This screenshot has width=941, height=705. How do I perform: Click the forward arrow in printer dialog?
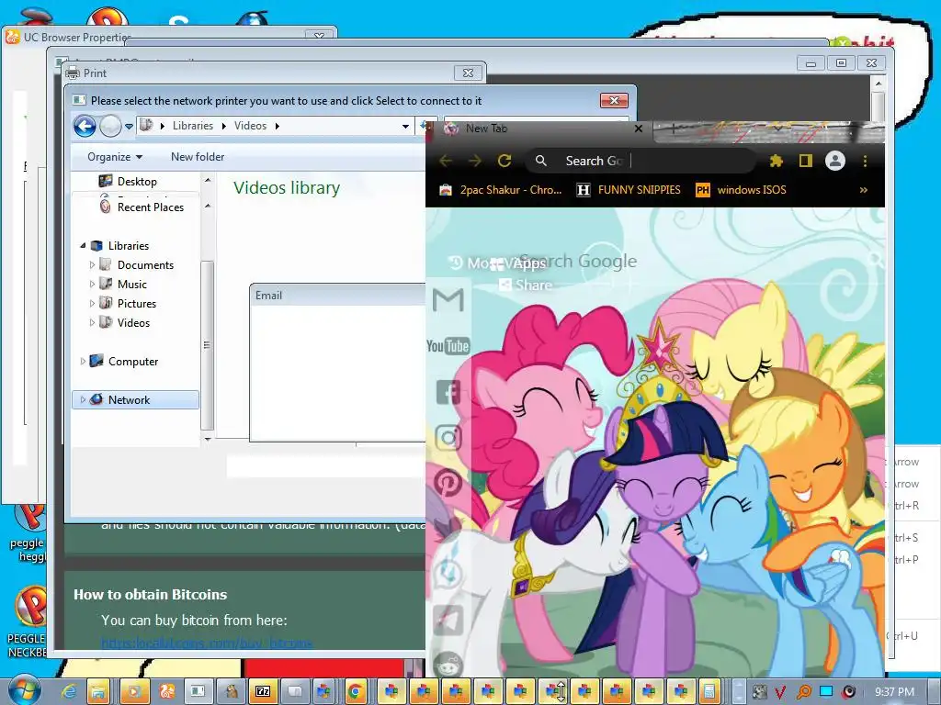[110, 126]
